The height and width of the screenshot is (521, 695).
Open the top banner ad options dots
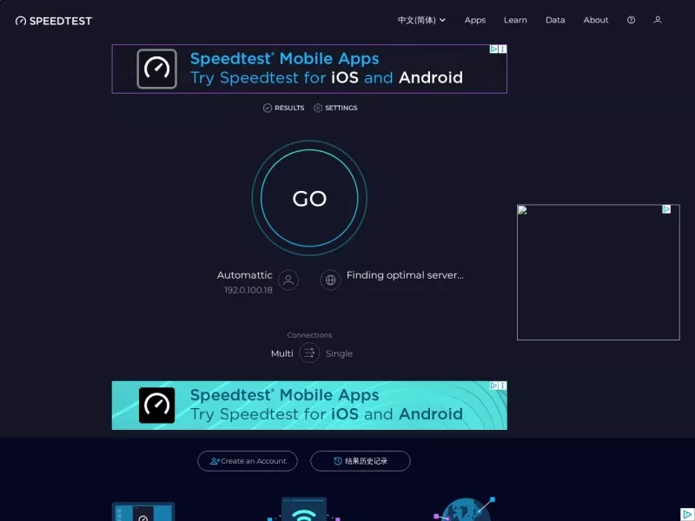[x=503, y=49]
